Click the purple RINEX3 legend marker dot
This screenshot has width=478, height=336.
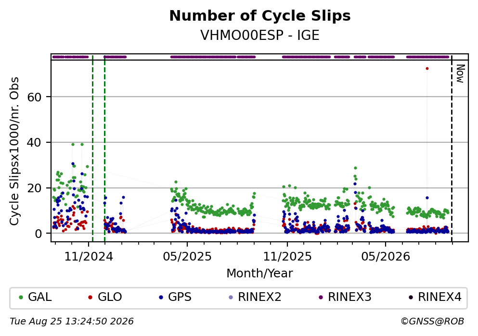(321, 298)
